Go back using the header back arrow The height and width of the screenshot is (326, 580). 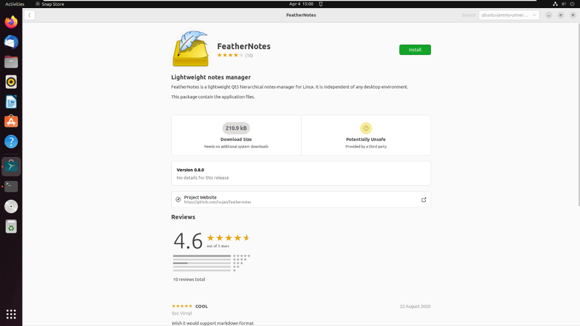tap(30, 15)
